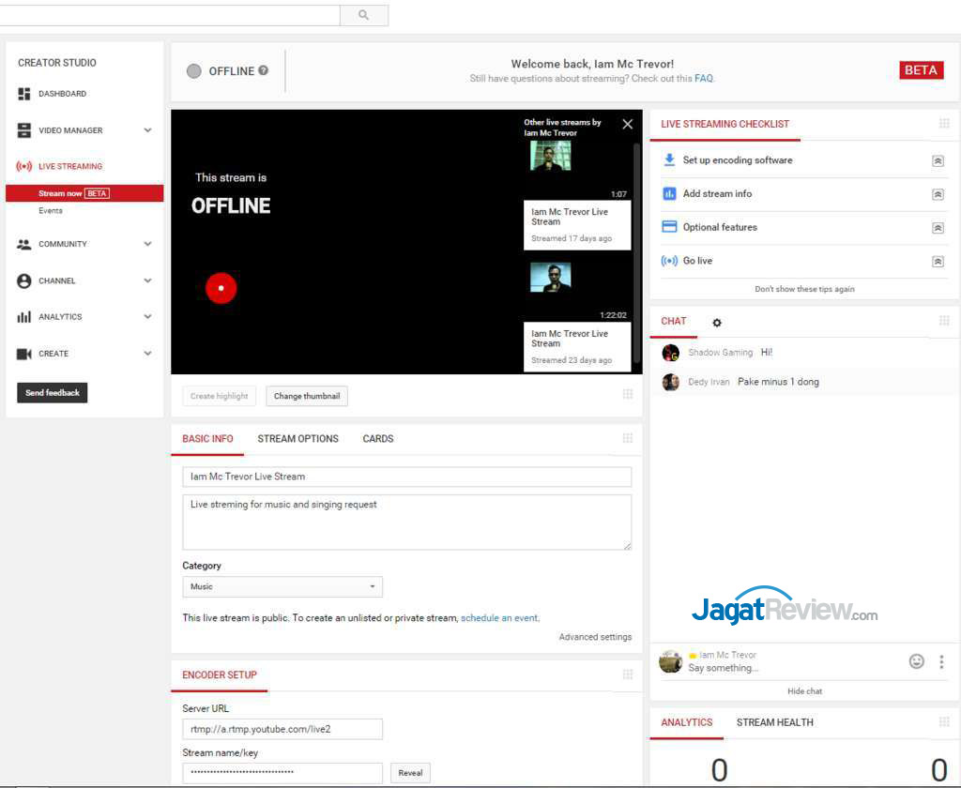Image resolution: width=961 pixels, height=788 pixels.
Task: Toggle the Go live checklist item
Action: click(x=937, y=261)
